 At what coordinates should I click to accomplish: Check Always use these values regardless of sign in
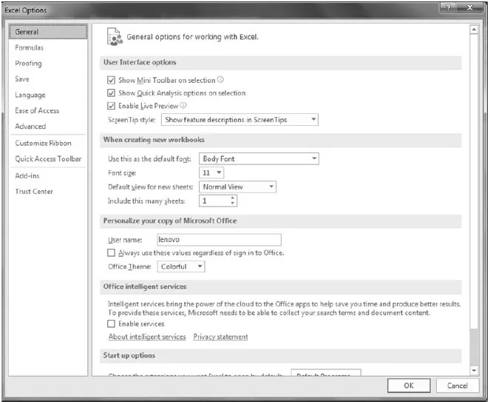coord(112,252)
